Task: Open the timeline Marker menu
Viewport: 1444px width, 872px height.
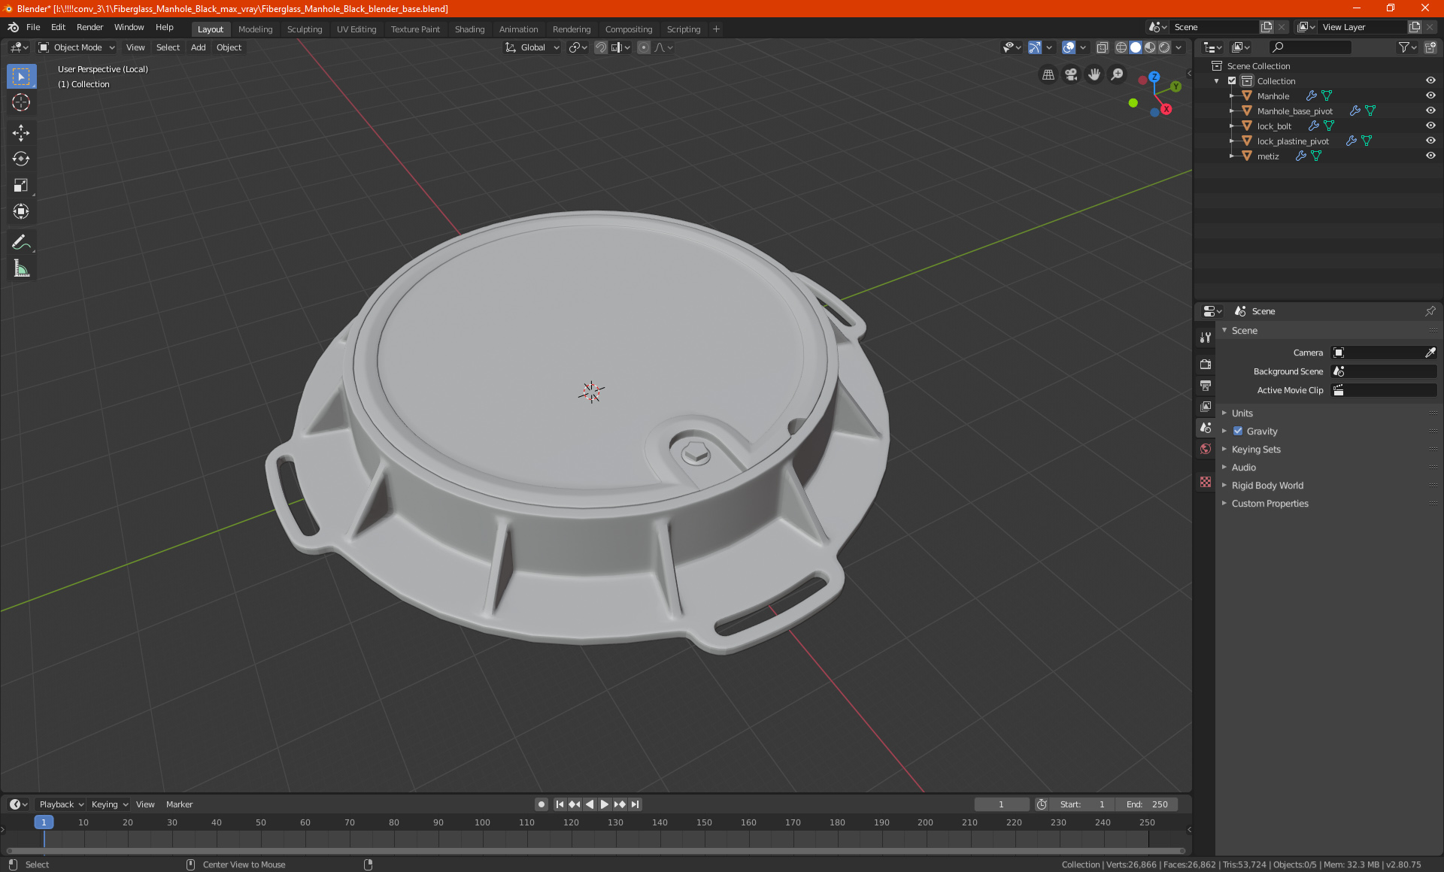Action: (x=179, y=804)
